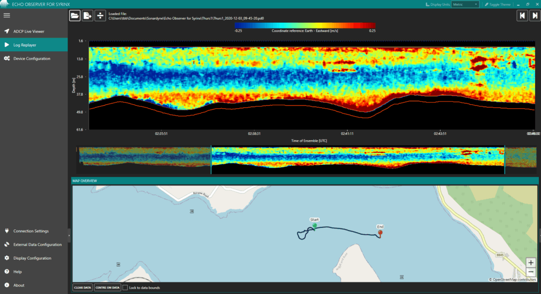Open the Display Units dropdown showing Metric

tap(465, 4)
